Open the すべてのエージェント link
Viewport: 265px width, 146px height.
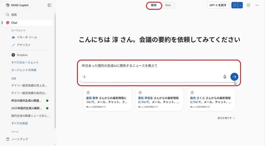(x=25, y=62)
